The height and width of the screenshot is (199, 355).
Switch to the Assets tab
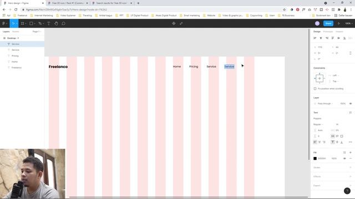point(16,32)
